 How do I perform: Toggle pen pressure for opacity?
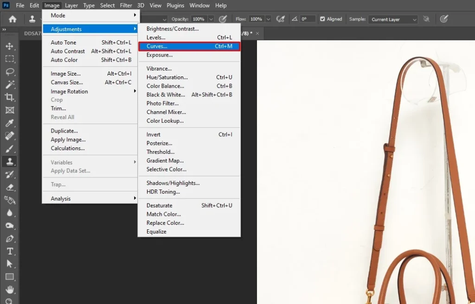tap(223, 19)
